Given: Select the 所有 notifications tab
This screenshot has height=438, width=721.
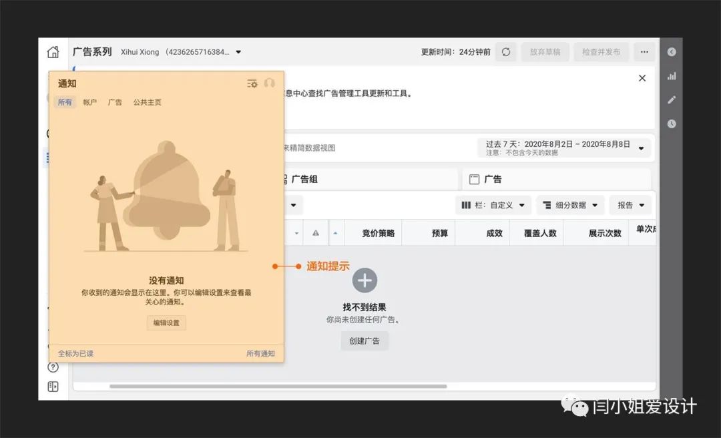Looking at the screenshot, I should (65, 102).
